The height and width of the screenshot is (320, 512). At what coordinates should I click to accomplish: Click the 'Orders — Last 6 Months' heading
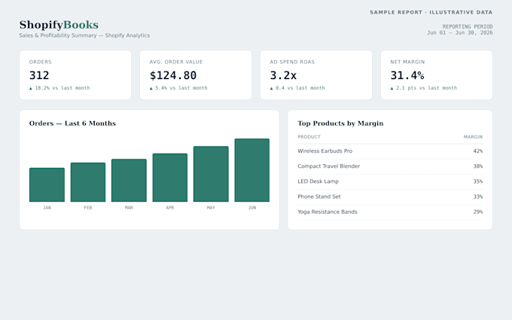tap(72, 123)
